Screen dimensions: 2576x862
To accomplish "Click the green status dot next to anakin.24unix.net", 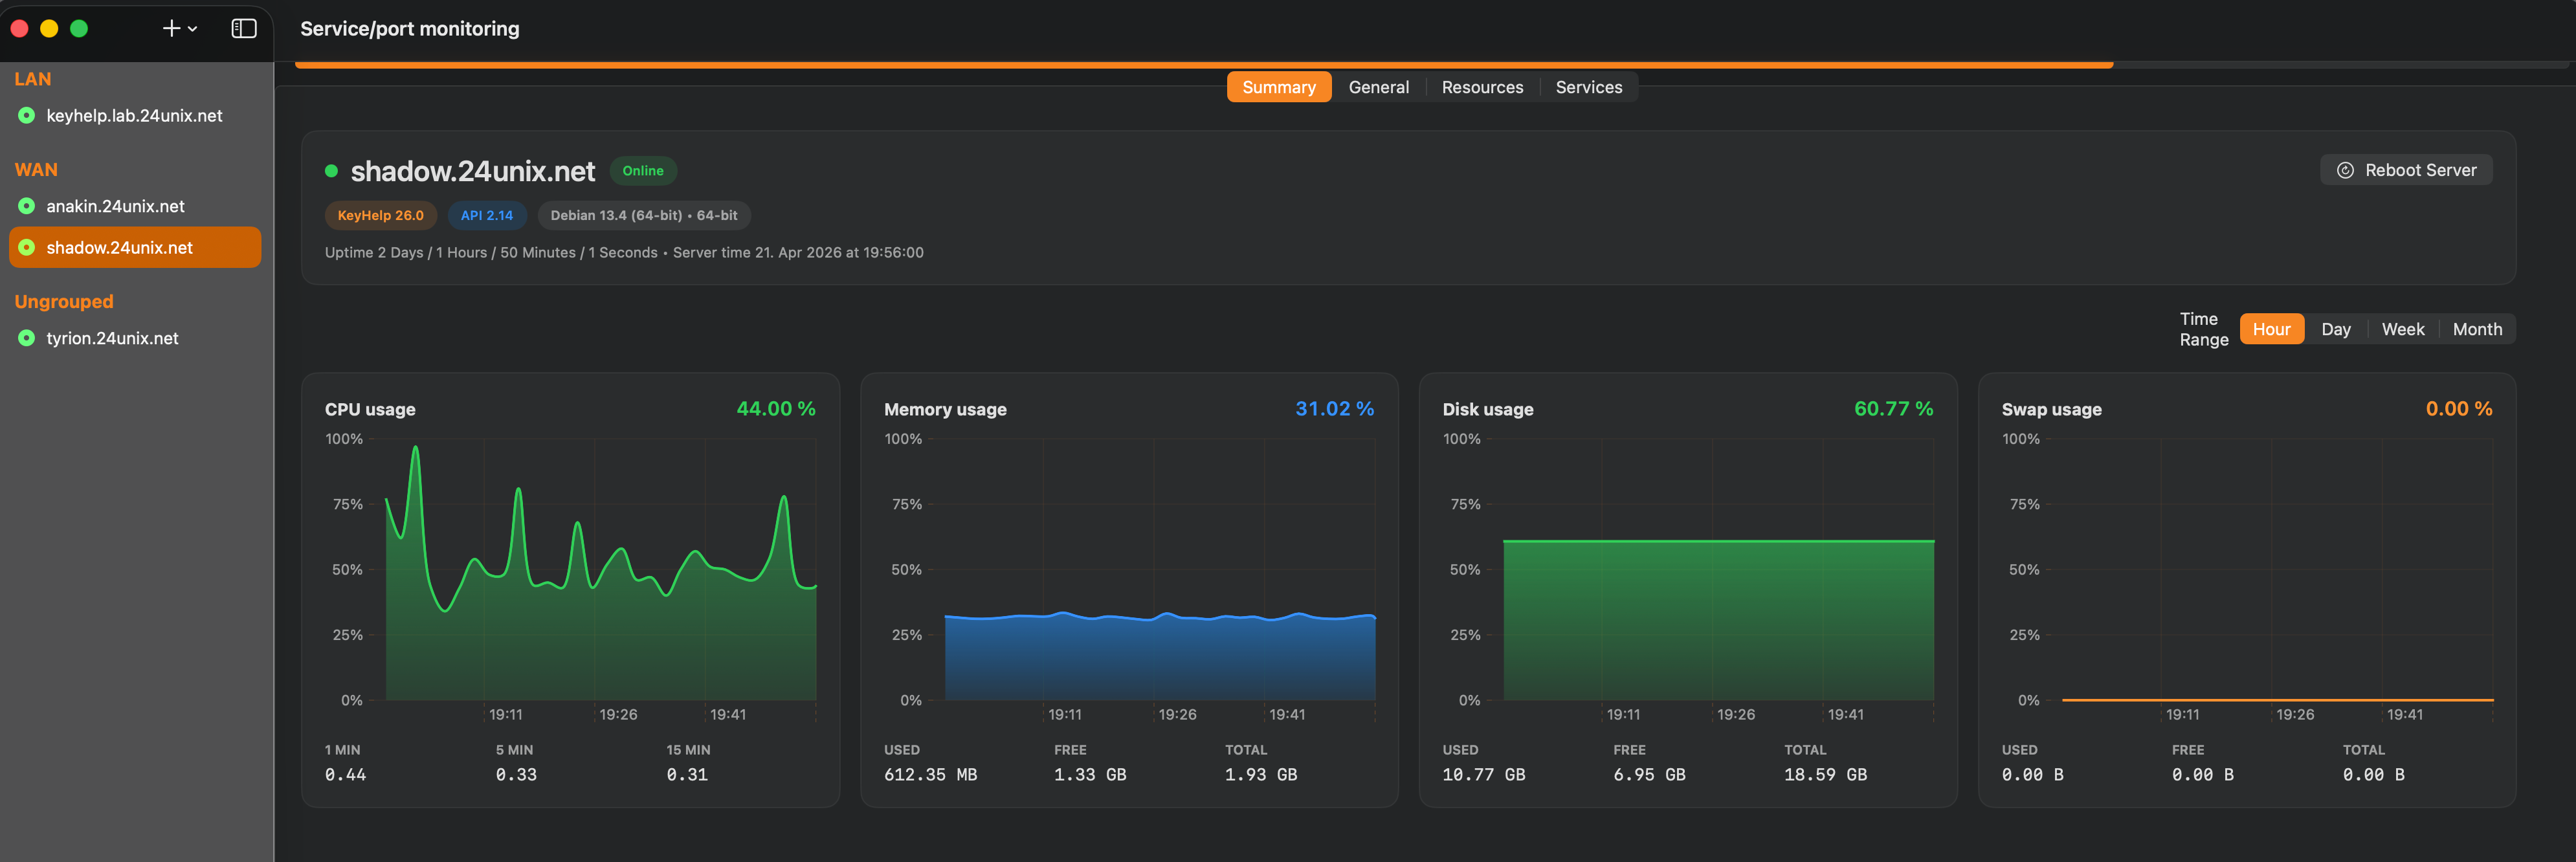I will click(x=27, y=206).
